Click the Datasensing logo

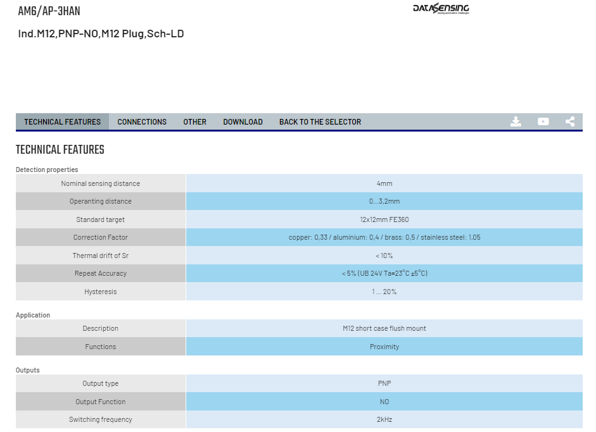pos(441,8)
